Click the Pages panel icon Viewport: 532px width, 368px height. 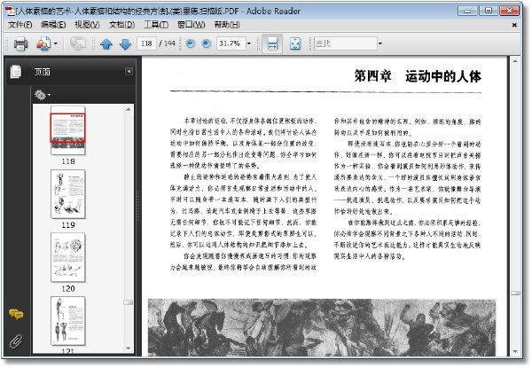tap(16, 72)
